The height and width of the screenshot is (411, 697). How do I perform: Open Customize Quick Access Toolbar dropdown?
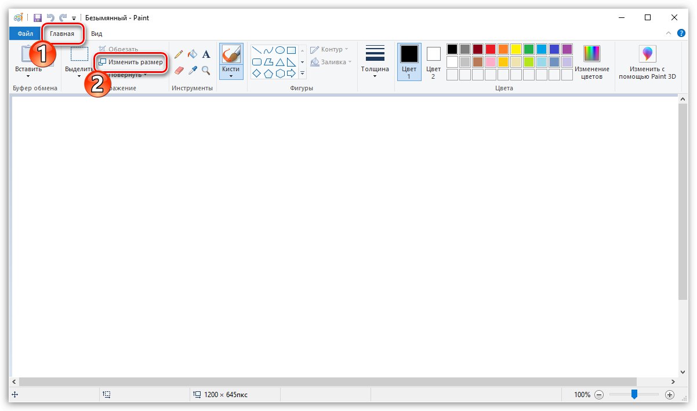click(x=74, y=19)
